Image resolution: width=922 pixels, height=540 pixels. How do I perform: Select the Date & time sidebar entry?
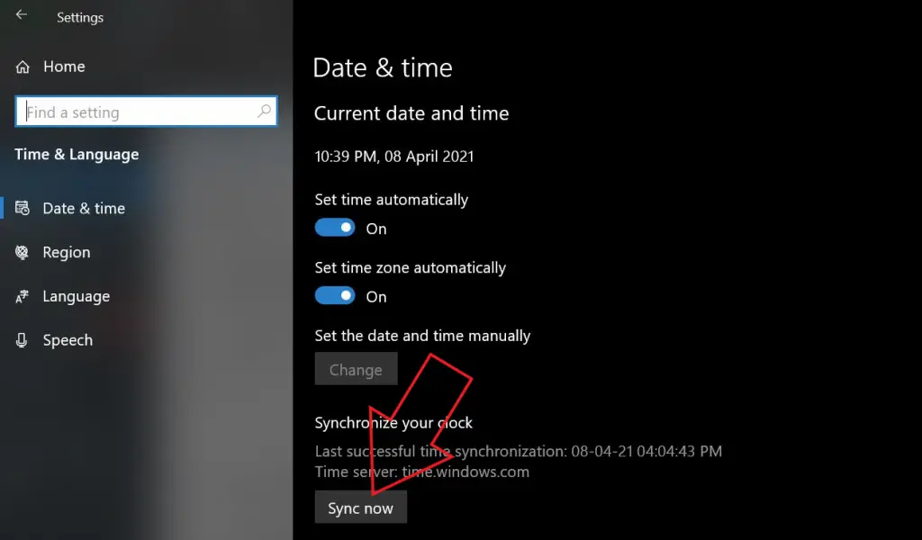(x=84, y=208)
